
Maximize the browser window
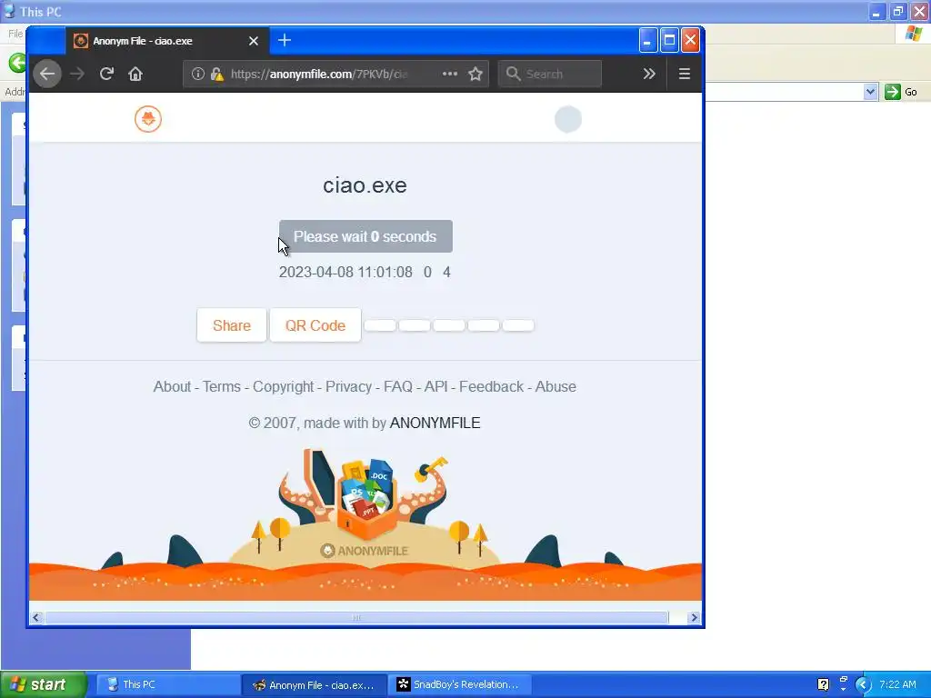coord(669,40)
